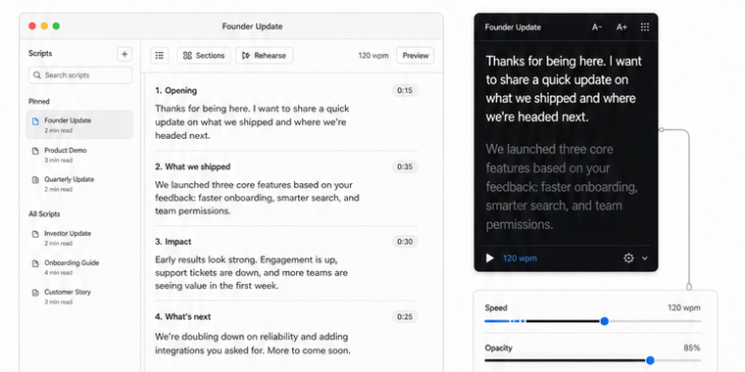Open the Onboarding Guide script
The image size is (745, 372).
pyautogui.click(x=79, y=267)
